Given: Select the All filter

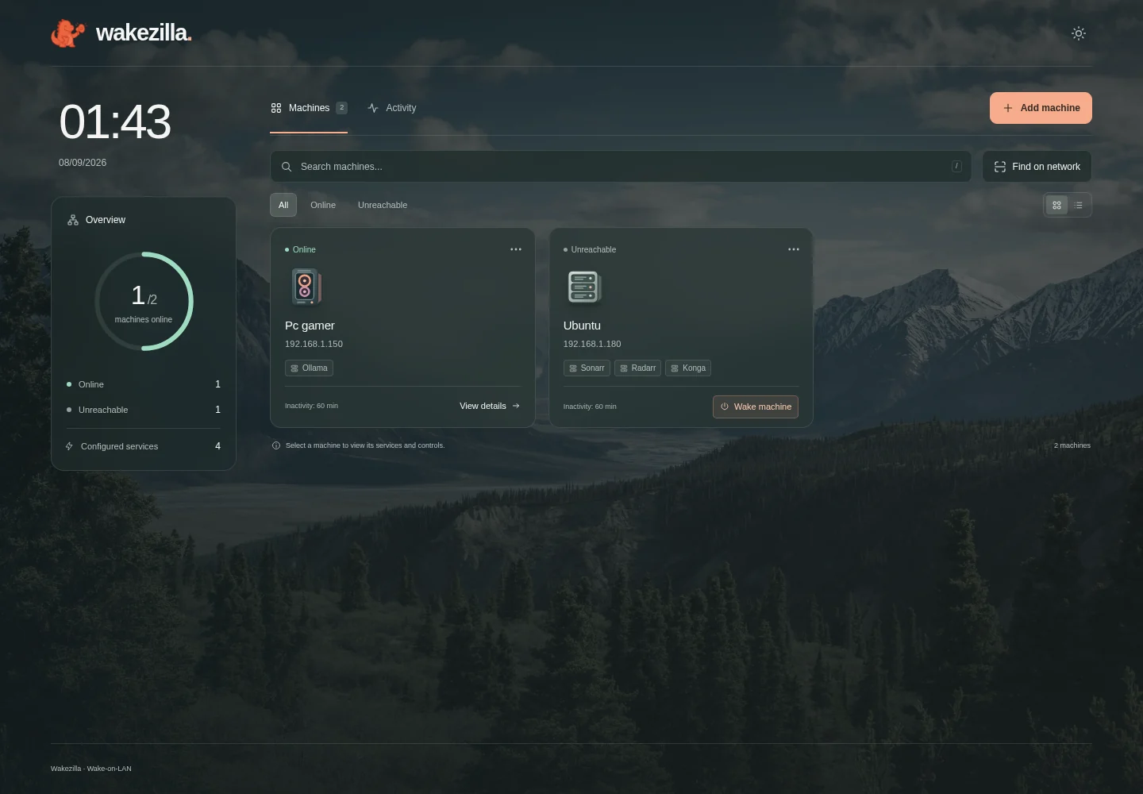Looking at the screenshot, I should (283, 205).
